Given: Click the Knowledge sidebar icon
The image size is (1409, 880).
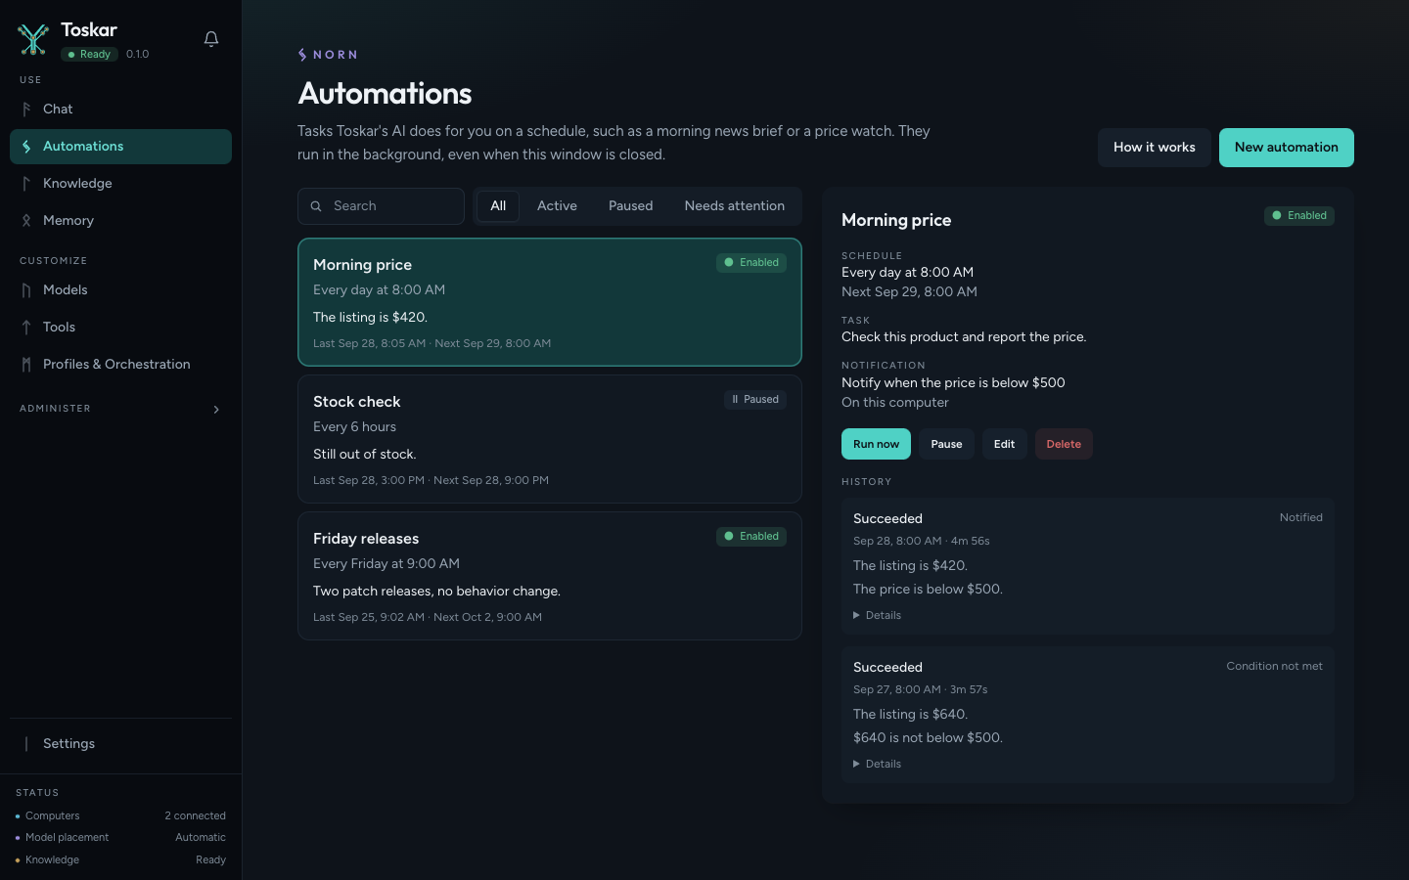Looking at the screenshot, I should (x=26, y=184).
